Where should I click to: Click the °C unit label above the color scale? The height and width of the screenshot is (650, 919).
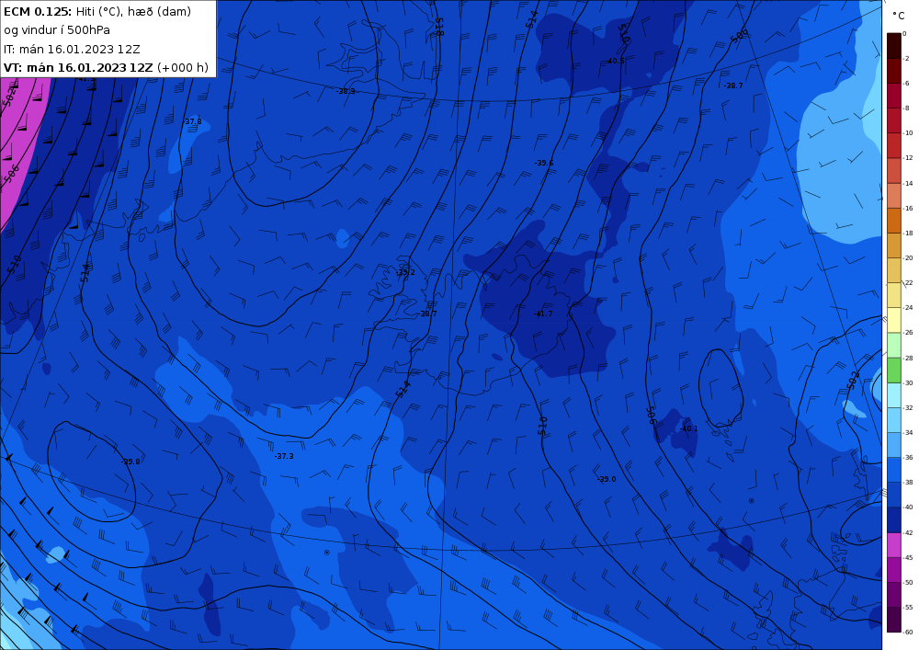[x=899, y=16]
